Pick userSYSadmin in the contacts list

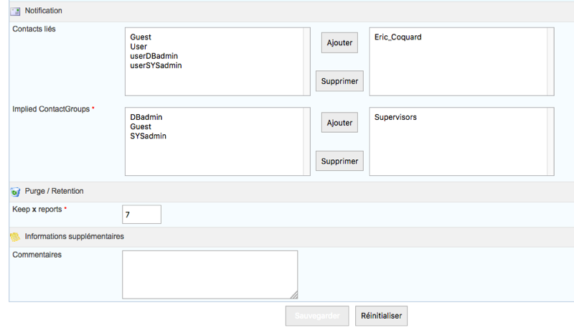(156, 65)
